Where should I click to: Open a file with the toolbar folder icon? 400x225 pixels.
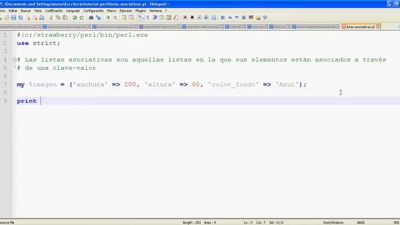coord(6,17)
